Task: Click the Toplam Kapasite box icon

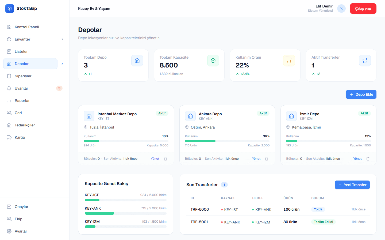Action: click(213, 61)
